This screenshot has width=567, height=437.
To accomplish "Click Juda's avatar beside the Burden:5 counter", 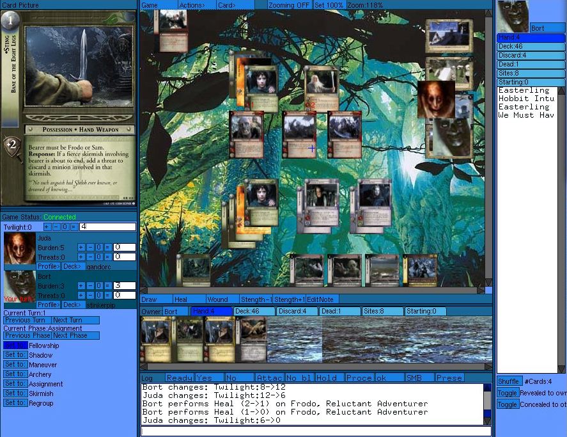I will pyautogui.click(x=20, y=249).
